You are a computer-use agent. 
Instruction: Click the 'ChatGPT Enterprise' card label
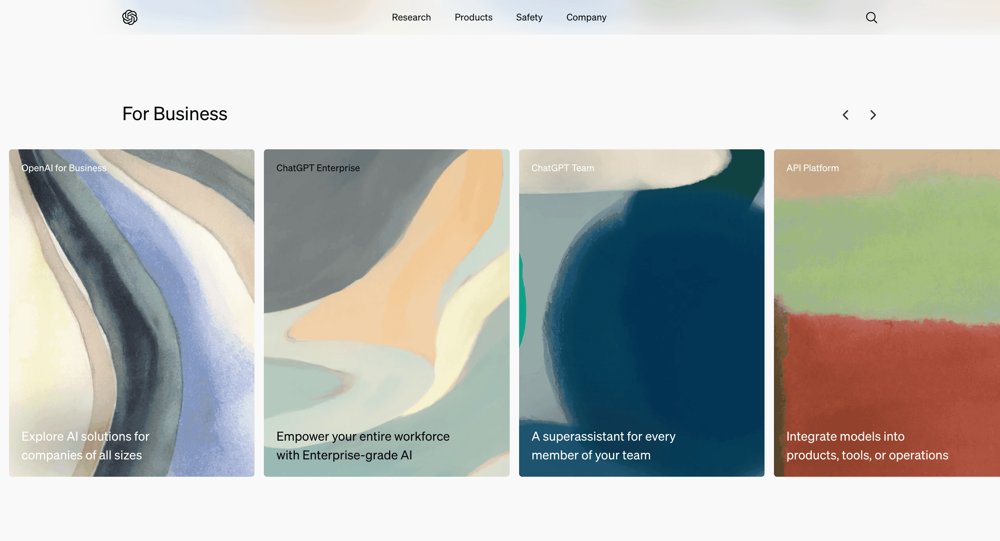click(x=318, y=168)
